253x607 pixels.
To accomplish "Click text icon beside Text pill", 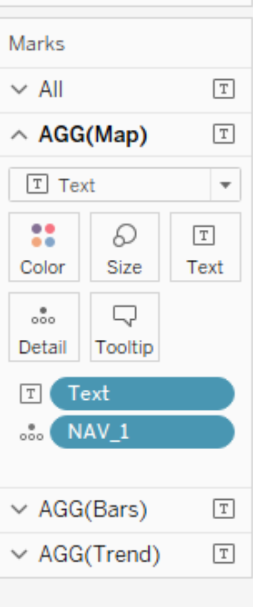I will (x=31, y=394).
